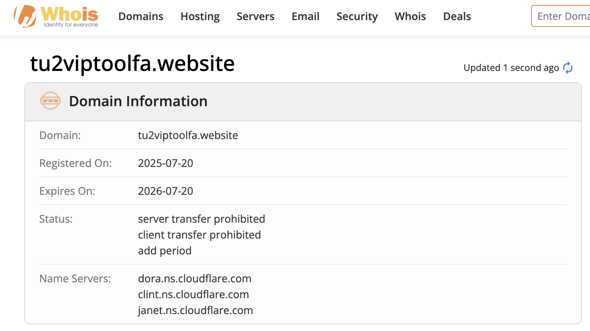Click the clint.ns.cloudflare.com name server
The height and width of the screenshot is (331, 590).
193,295
